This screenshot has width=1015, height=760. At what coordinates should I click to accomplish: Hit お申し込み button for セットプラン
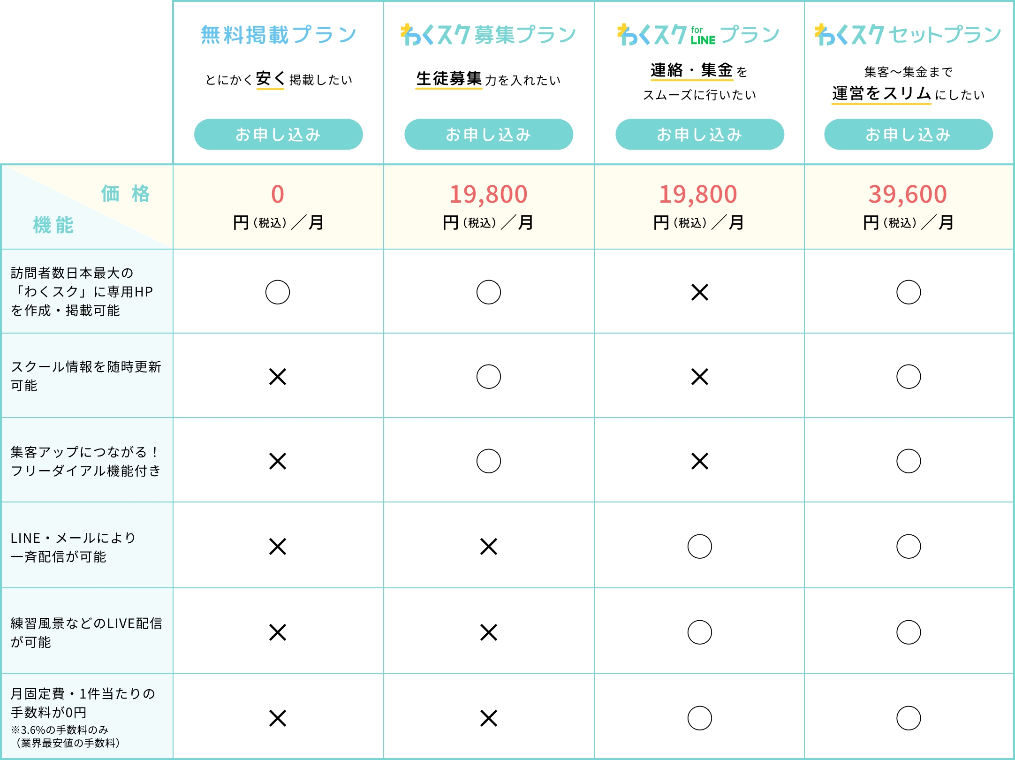[x=908, y=135]
